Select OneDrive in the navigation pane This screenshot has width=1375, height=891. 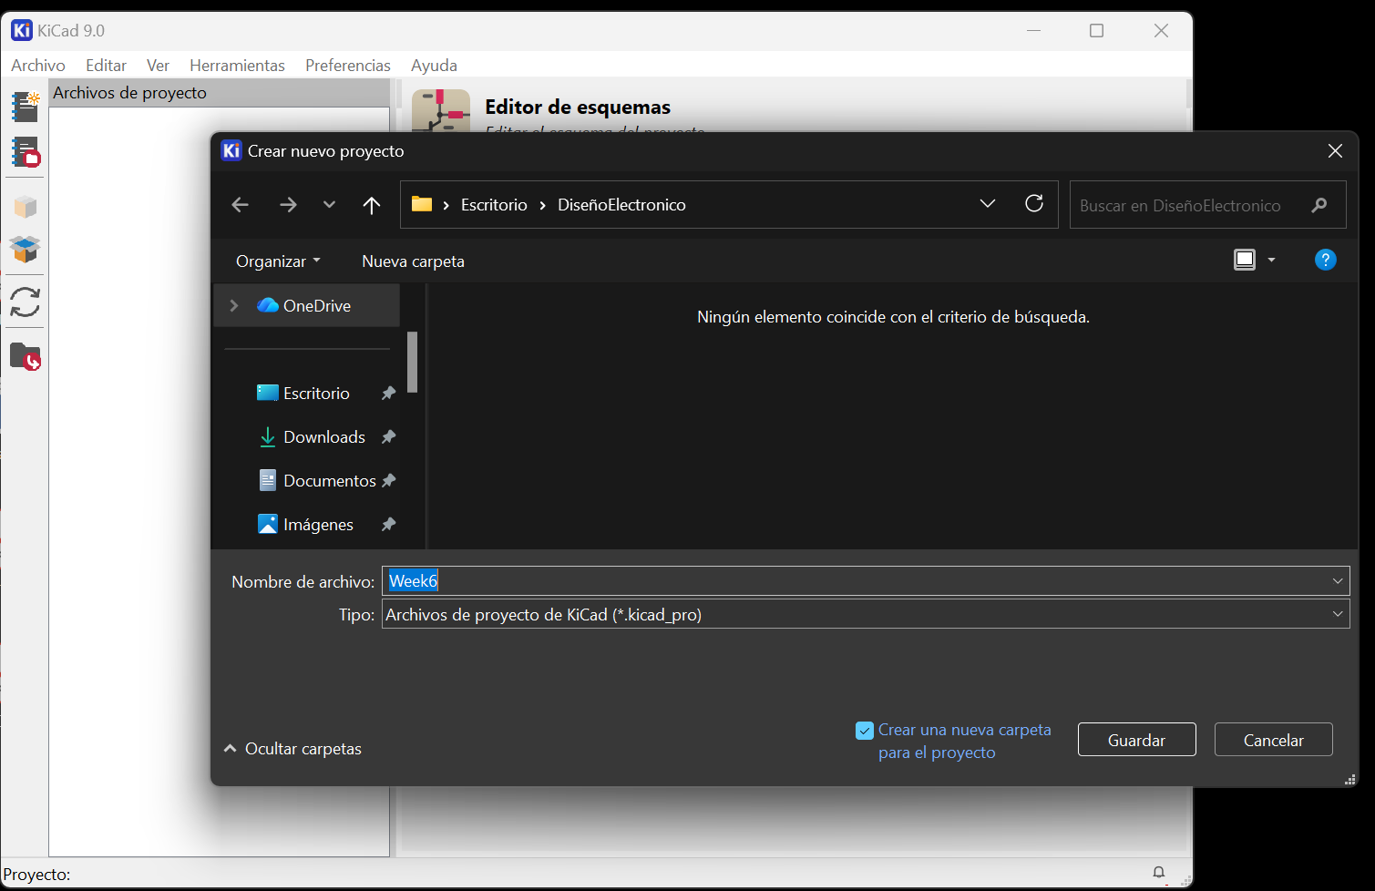307,306
